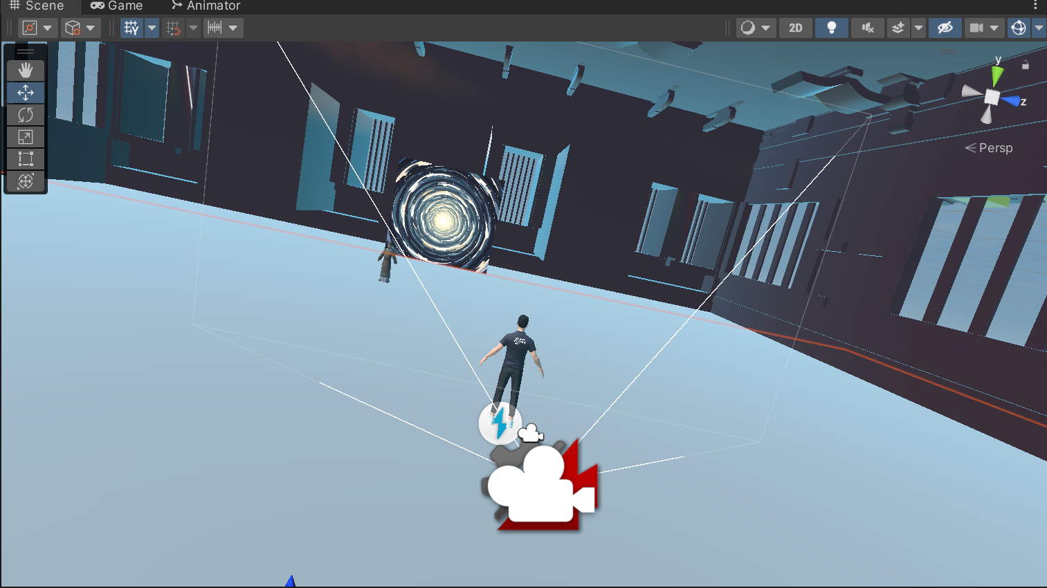Image resolution: width=1047 pixels, height=588 pixels.
Task: Toggle hidden objects scene visibility
Action: coord(945,28)
